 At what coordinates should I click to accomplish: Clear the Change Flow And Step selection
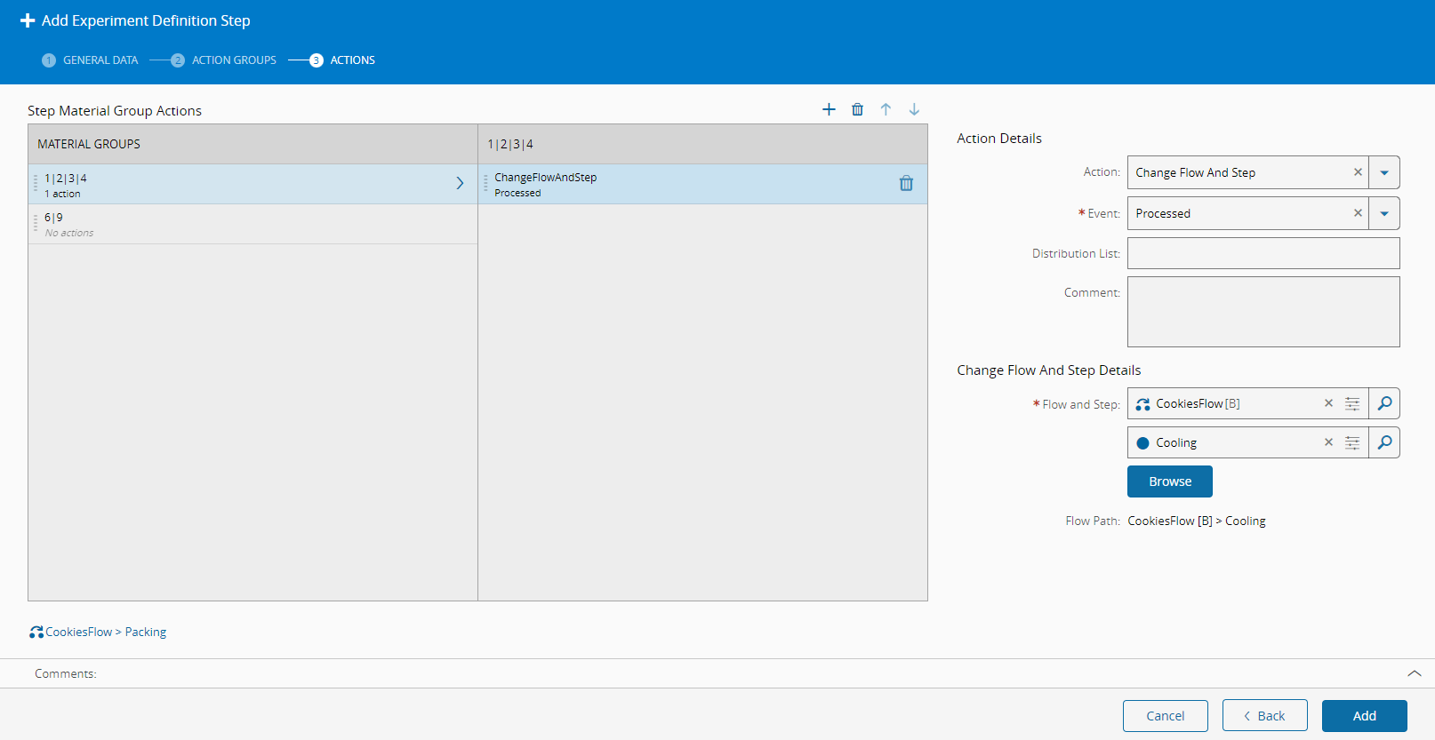click(1358, 172)
